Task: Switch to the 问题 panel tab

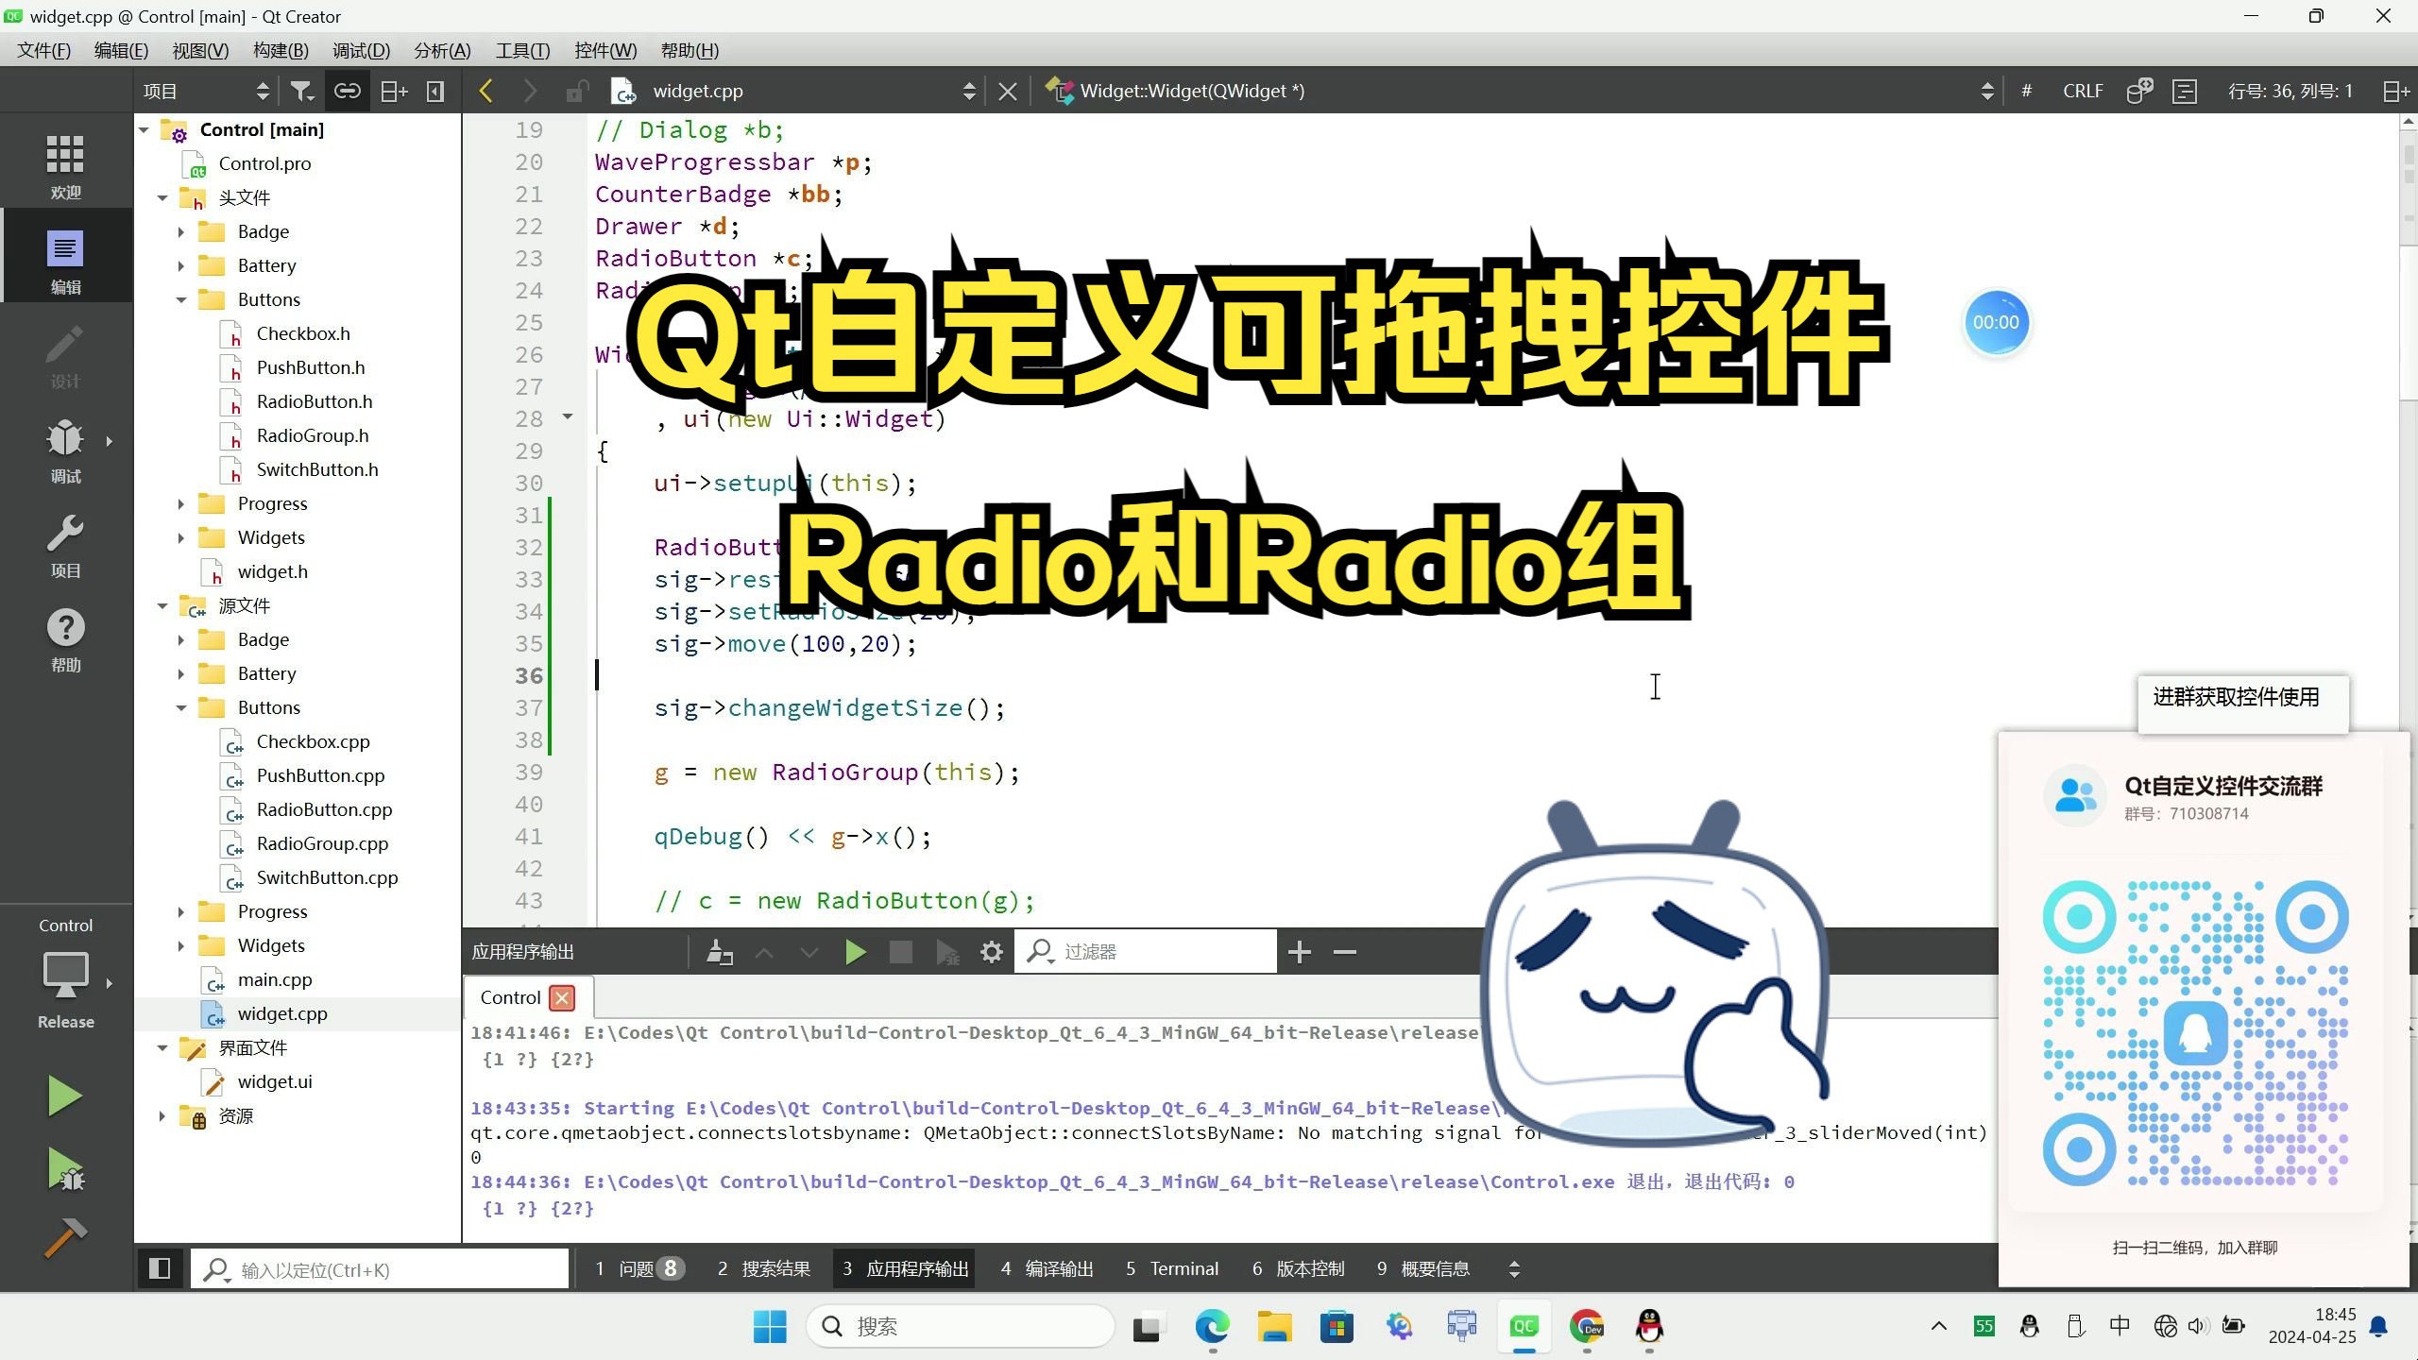Action: 639,1268
